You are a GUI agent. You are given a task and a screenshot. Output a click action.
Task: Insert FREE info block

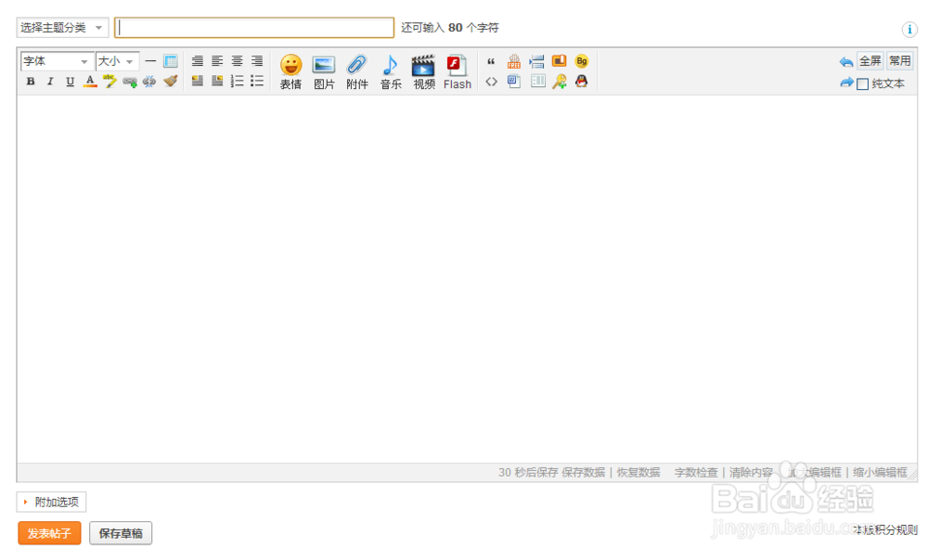coord(514,61)
